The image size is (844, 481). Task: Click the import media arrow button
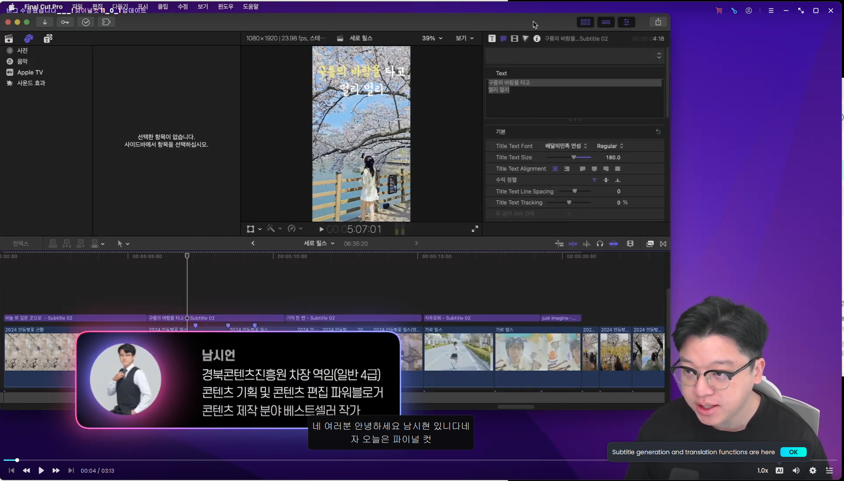[x=45, y=22]
